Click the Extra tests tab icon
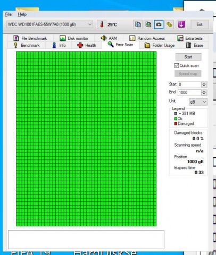The image size is (216, 255). pyautogui.click(x=180, y=38)
